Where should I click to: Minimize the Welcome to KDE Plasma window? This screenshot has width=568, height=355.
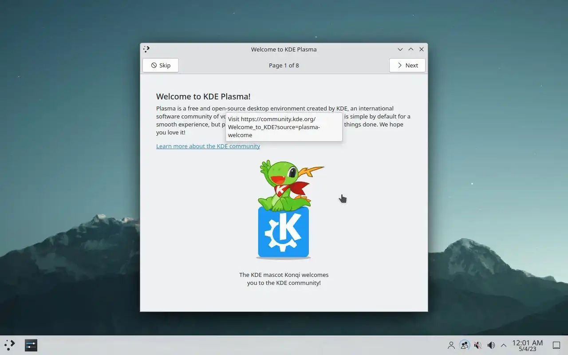tap(400, 49)
